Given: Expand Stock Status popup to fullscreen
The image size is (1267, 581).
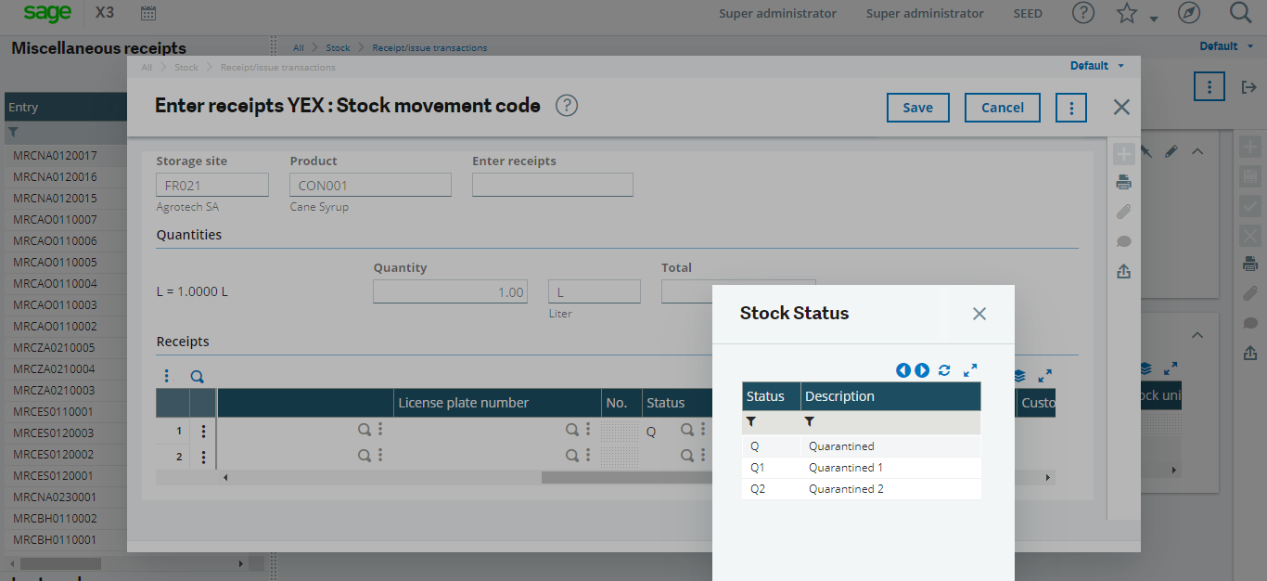Looking at the screenshot, I should tap(970, 369).
